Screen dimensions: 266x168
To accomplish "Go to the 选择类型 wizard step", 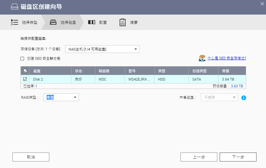I will (29, 22).
